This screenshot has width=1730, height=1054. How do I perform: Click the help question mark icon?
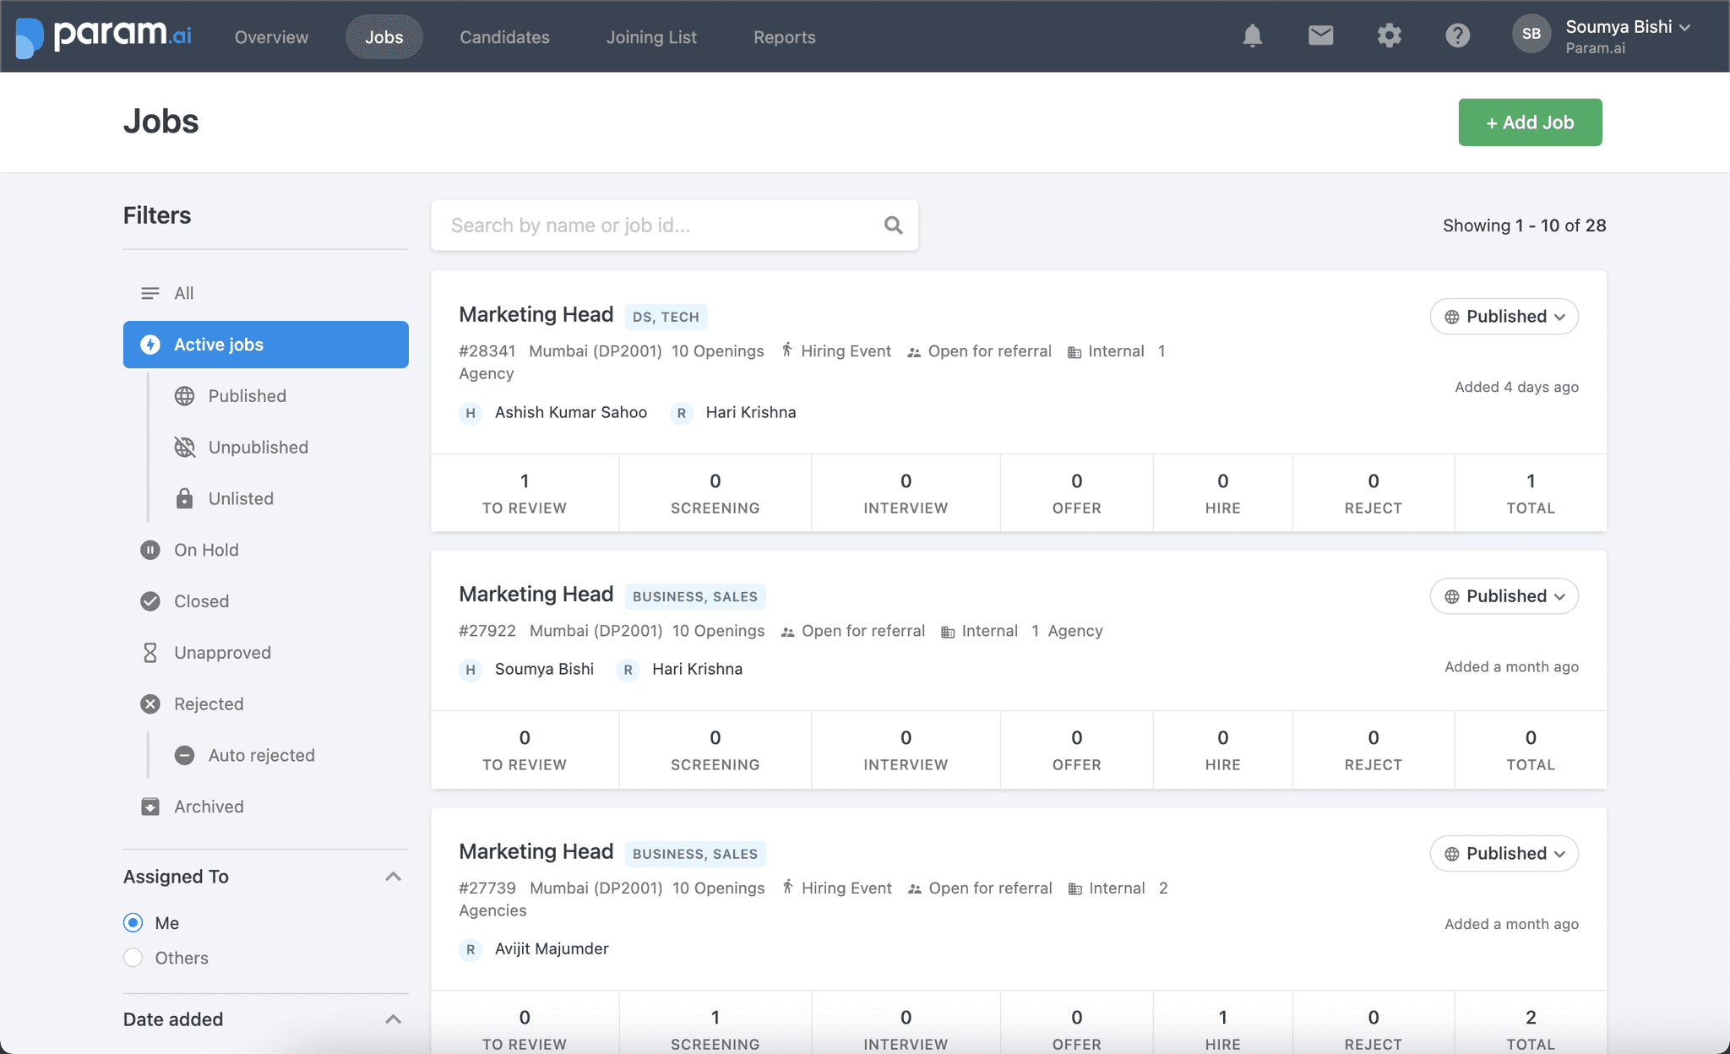coord(1457,35)
